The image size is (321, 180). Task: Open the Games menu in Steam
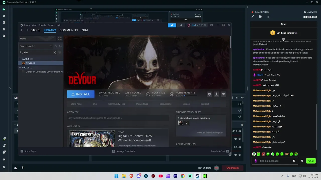coord(51,25)
